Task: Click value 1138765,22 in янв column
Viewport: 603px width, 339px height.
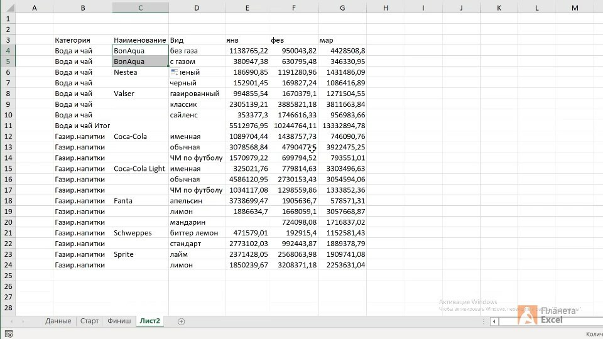Action: pos(247,51)
